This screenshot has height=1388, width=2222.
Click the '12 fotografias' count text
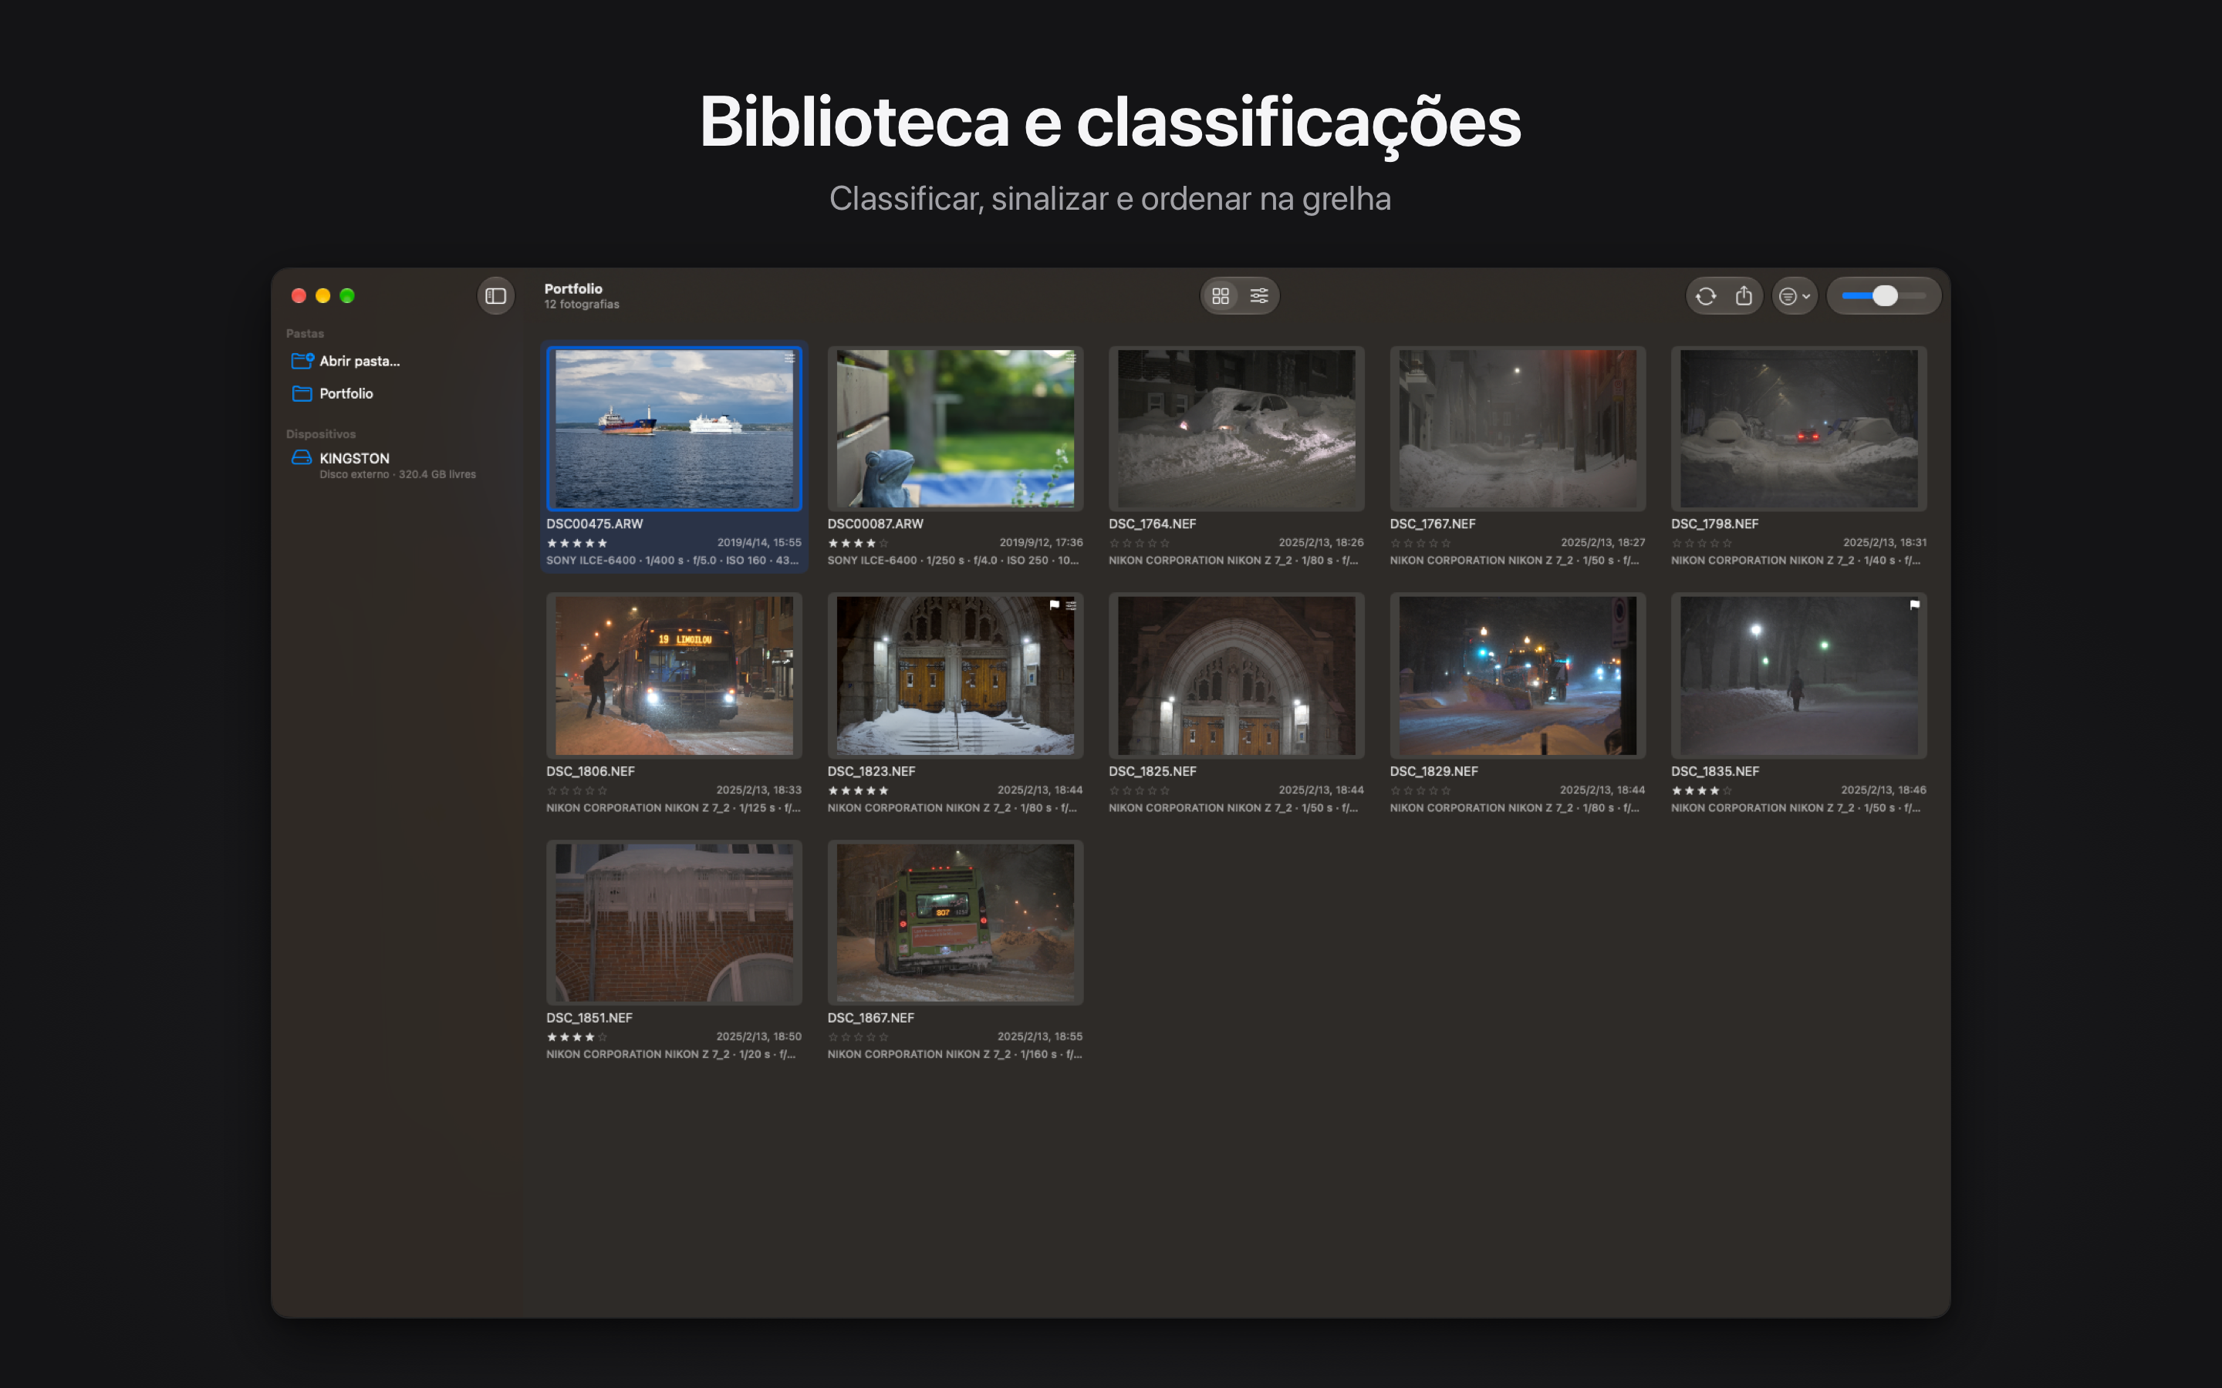583,305
